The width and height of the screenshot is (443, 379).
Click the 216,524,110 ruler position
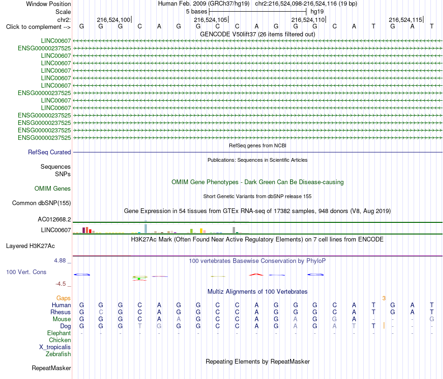(x=308, y=20)
